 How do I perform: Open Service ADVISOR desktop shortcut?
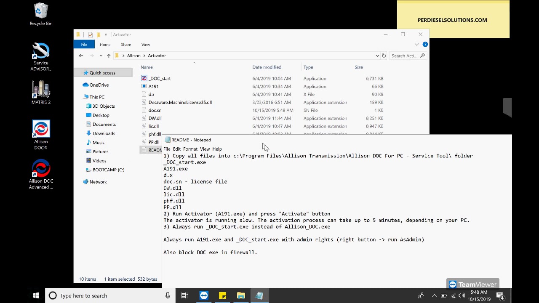[41, 57]
